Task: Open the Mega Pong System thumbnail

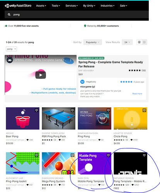Action: [x=59, y=163]
